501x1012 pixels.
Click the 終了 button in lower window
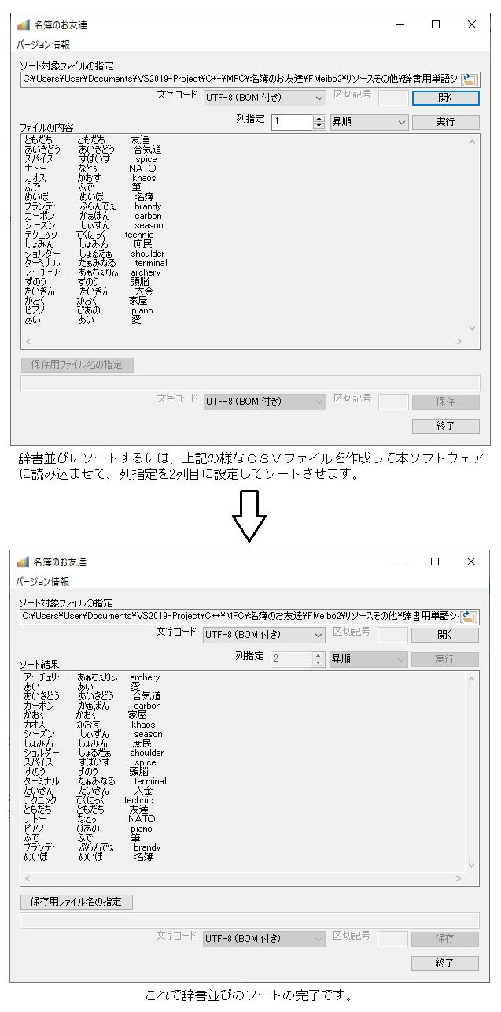[445, 963]
